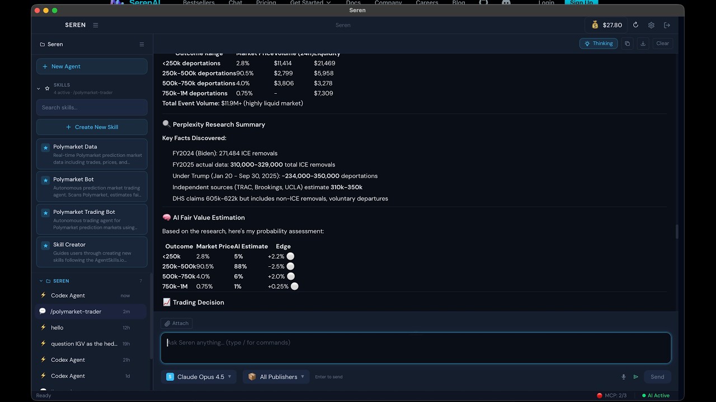Toggle the star on Polymarket Data skill
The image size is (716, 402).
pos(45,147)
